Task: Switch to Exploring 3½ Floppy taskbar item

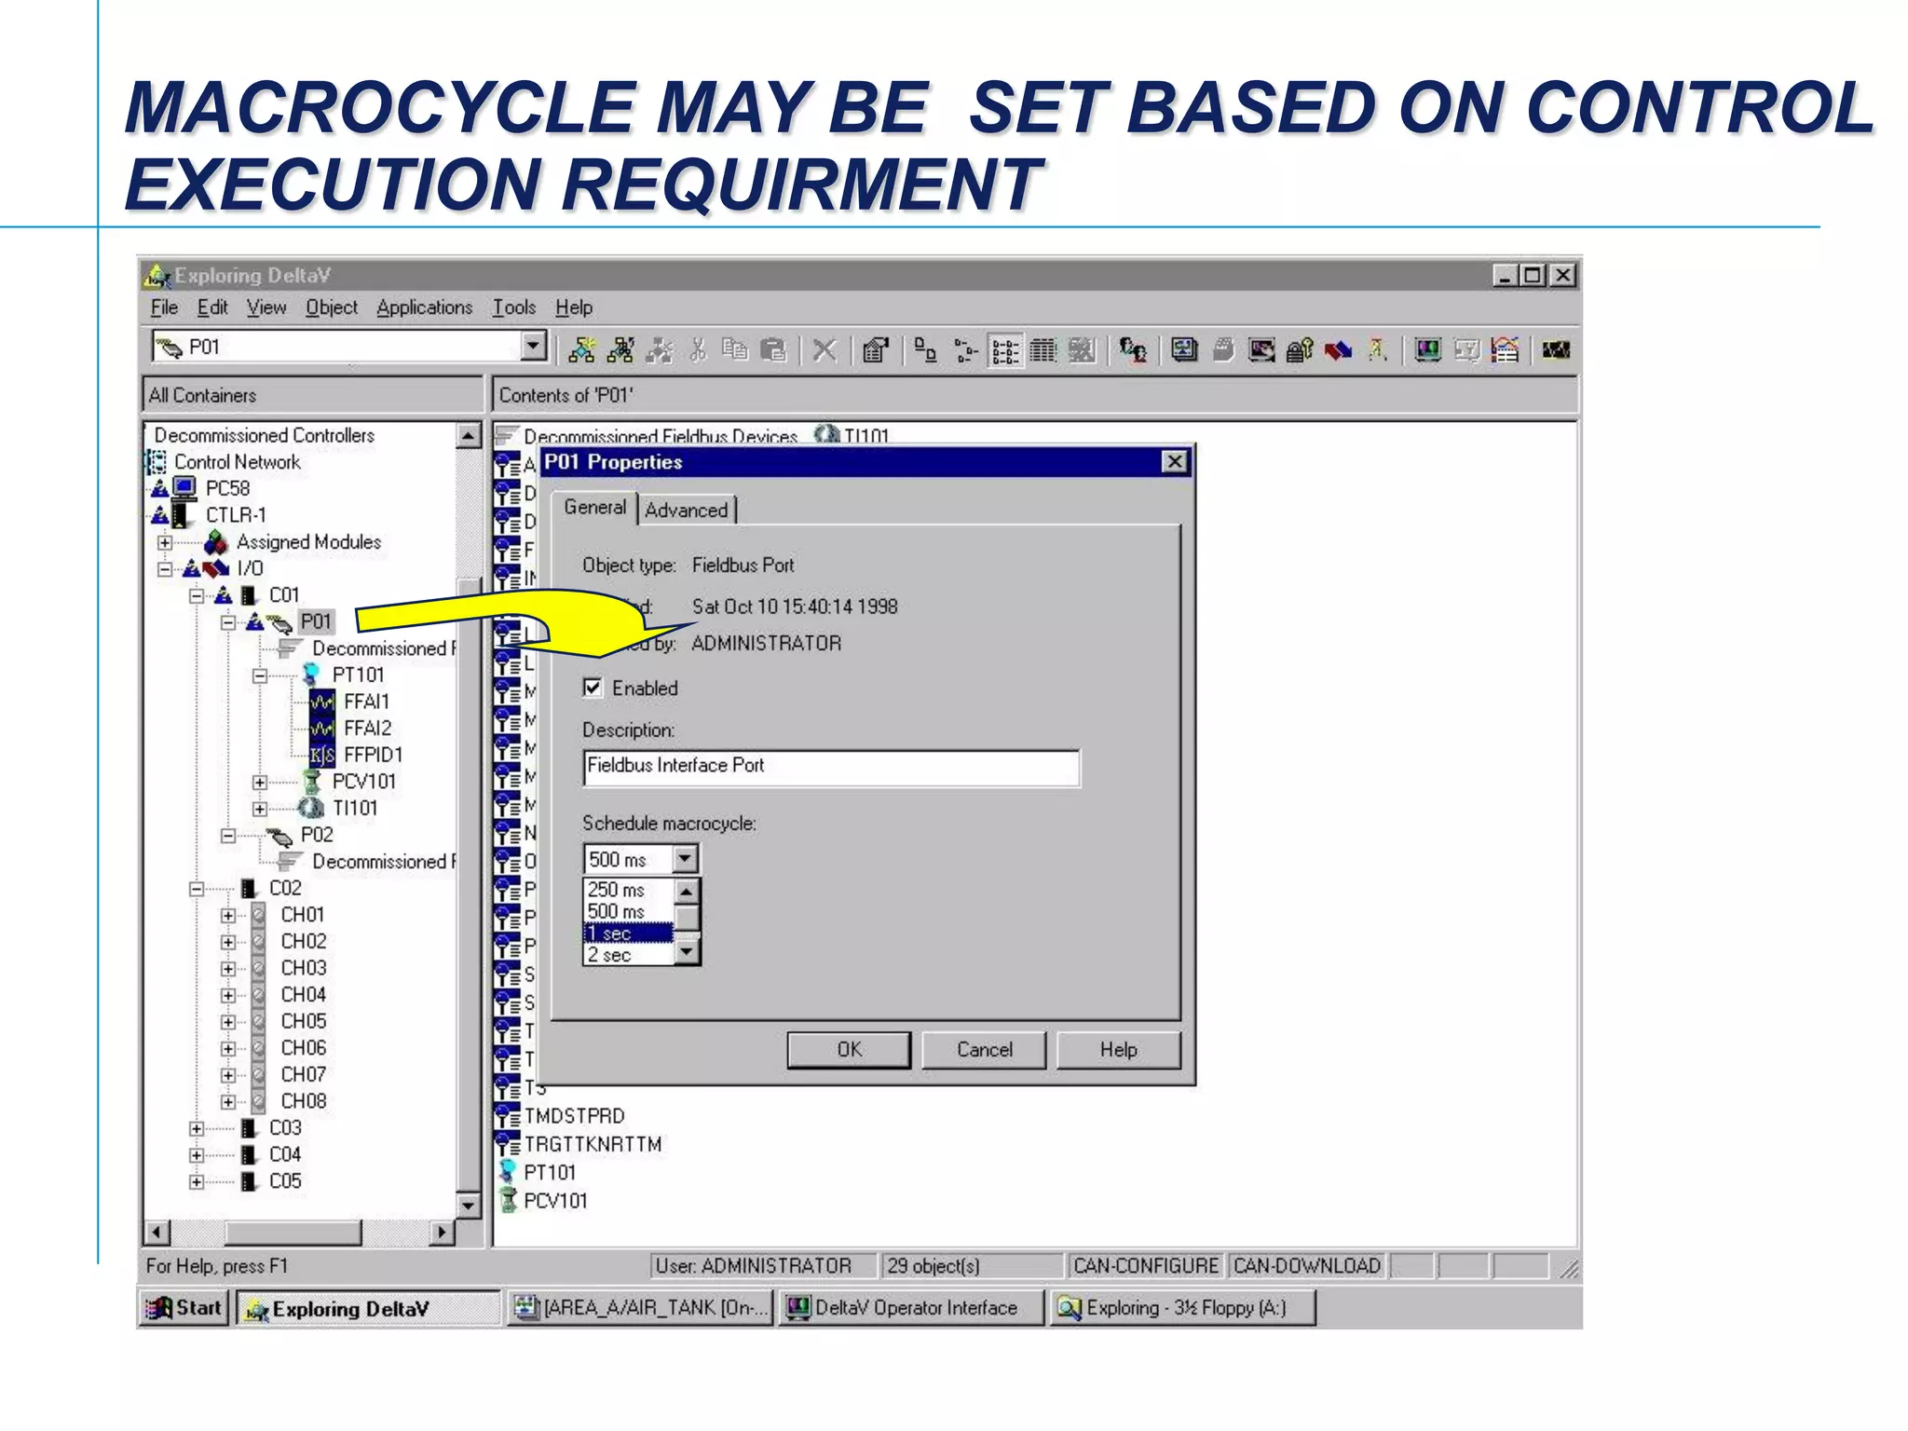Action: [x=1181, y=1308]
